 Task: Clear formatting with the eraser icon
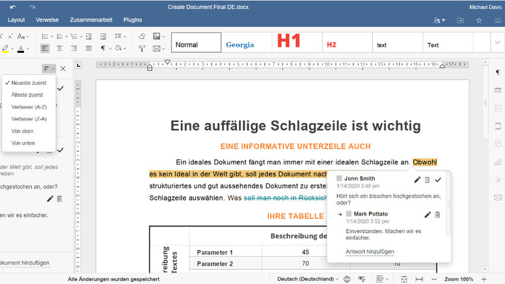[x=142, y=36]
